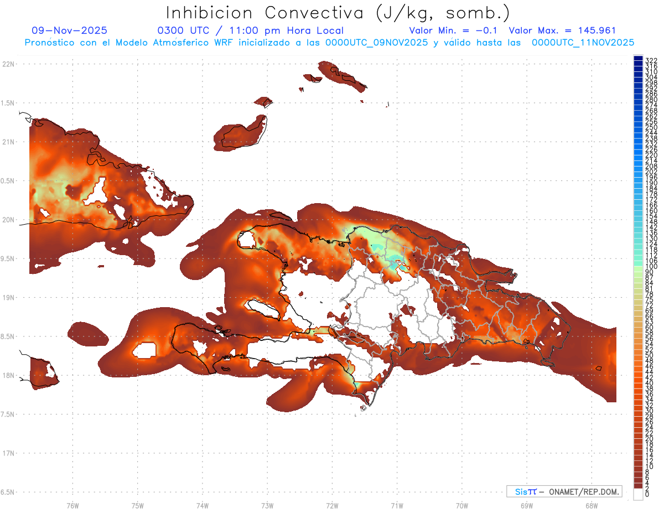This screenshot has height=513, width=664.
Task: Click the "17N" latitude label
Action: (x=8, y=453)
